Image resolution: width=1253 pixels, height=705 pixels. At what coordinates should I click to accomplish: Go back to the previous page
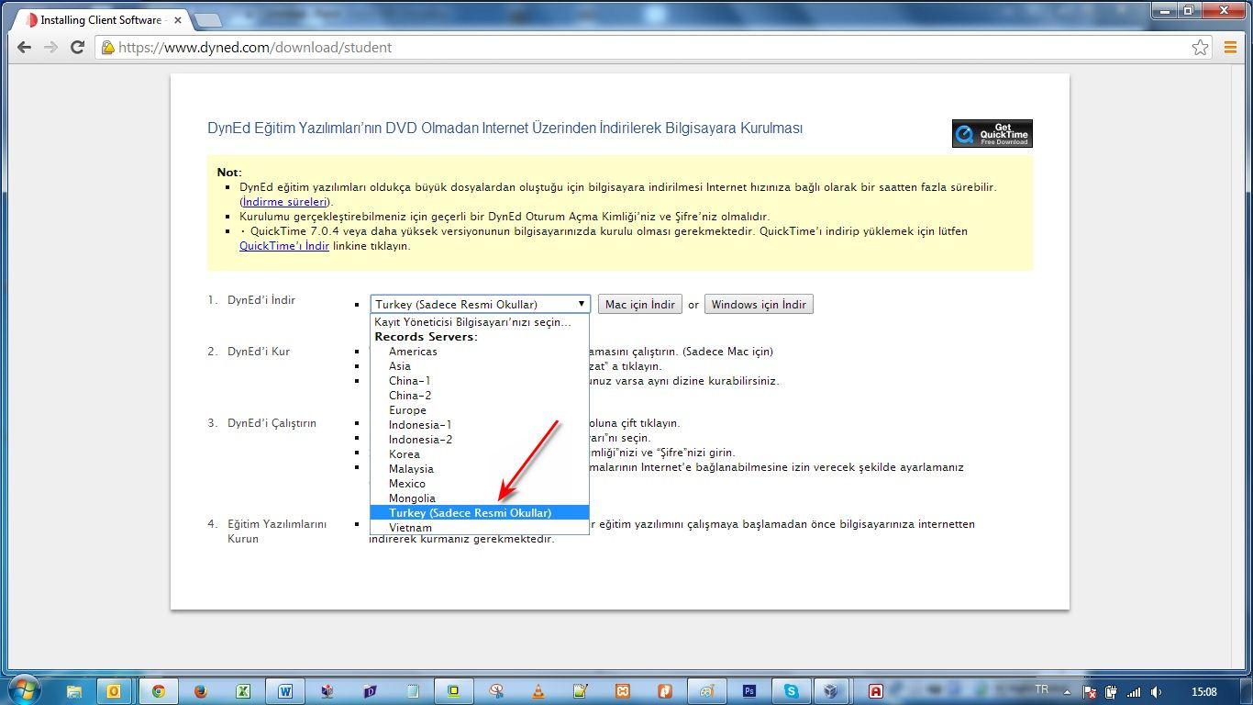click(25, 47)
